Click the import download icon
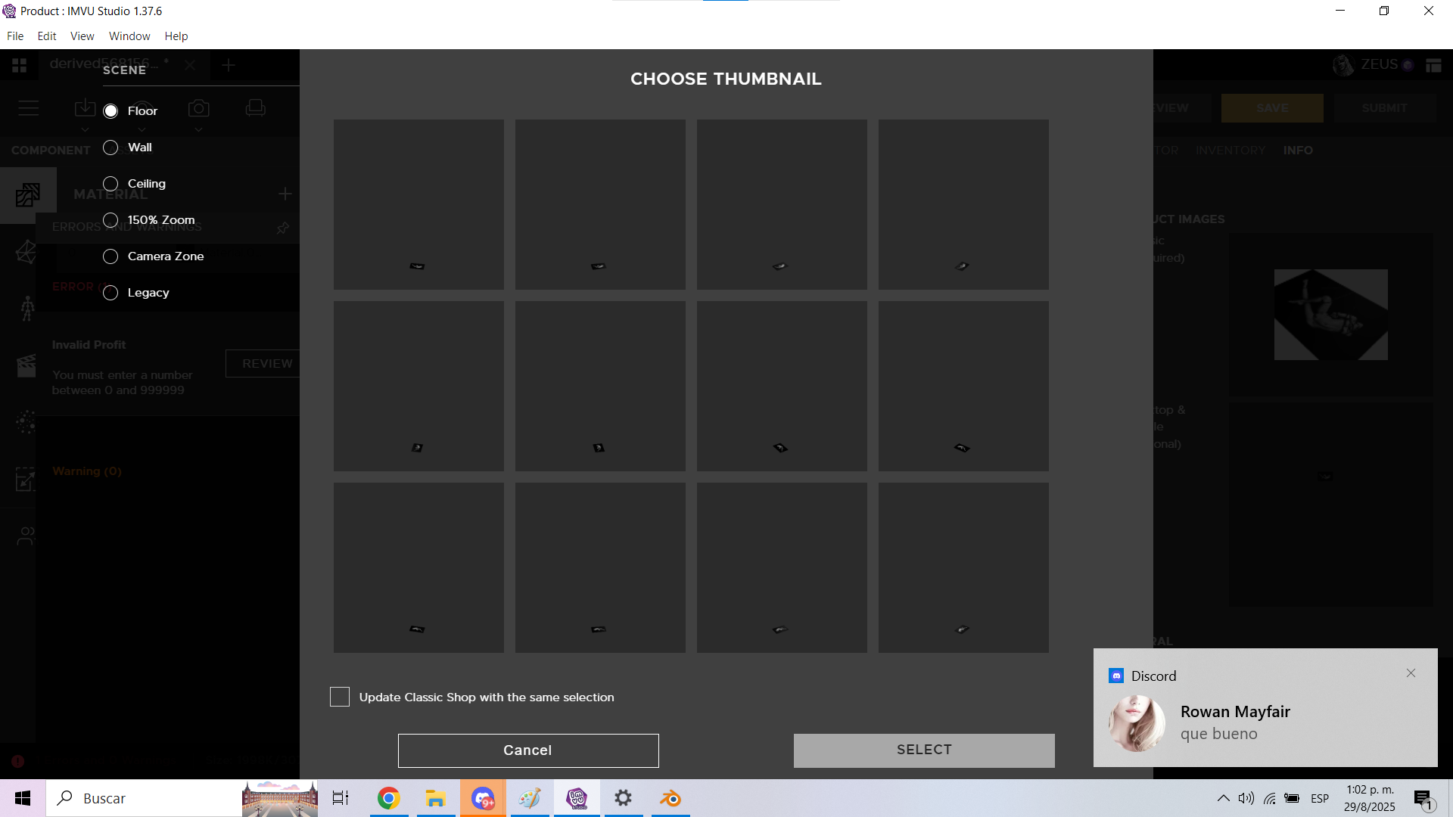Screen dimensions: 1453x817 coord(85,108)
